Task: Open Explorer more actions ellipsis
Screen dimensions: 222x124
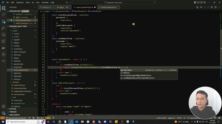Action: point(35,7)
